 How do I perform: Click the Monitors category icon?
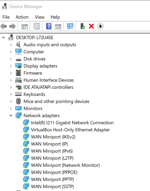tap(18, 109)
